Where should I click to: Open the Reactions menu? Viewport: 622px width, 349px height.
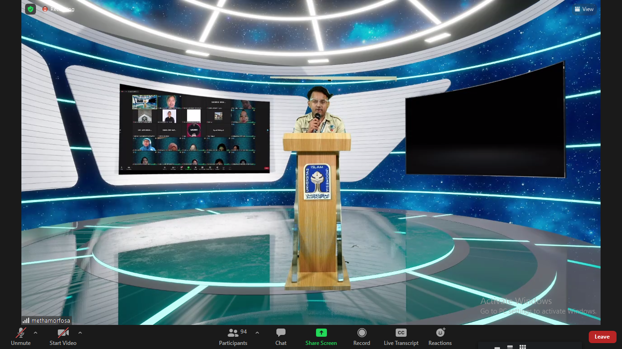(440, 337)
